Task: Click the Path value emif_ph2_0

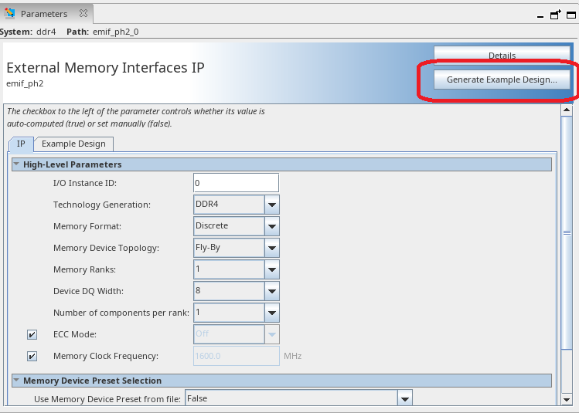Action: click(x=116, y=32)
